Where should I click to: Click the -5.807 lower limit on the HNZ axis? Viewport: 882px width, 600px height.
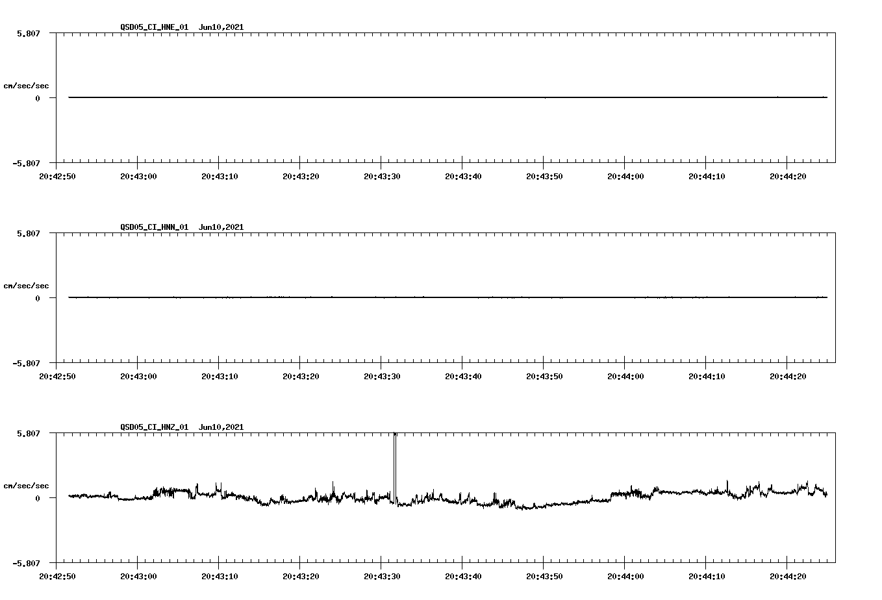point(27,563)
